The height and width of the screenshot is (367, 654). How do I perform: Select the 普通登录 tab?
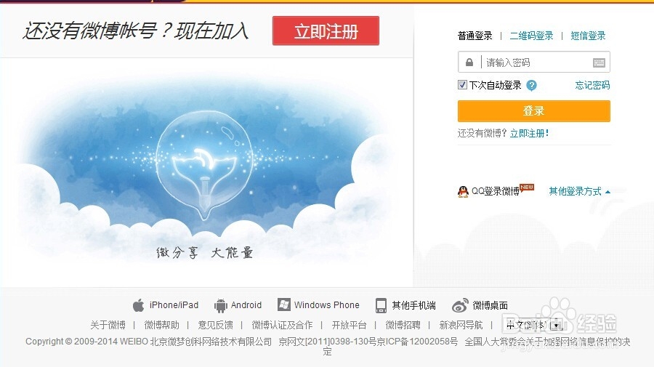pos(475,36)
